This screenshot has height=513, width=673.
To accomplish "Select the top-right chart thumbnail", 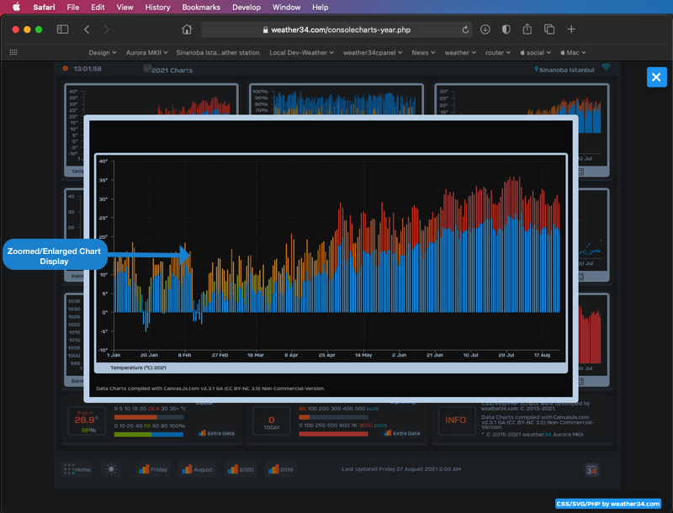I will click(522, 99).
